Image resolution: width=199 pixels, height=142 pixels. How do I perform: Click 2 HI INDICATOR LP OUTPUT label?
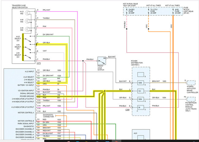tap(23, 99)
